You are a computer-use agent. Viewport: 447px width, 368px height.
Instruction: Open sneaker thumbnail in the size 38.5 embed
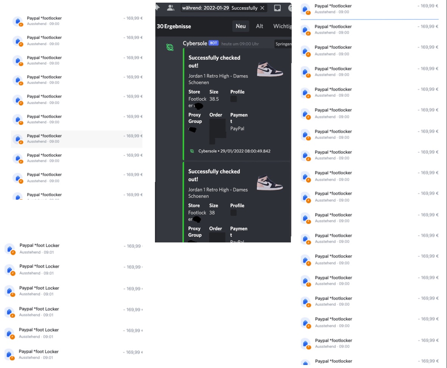click(270, 69)
